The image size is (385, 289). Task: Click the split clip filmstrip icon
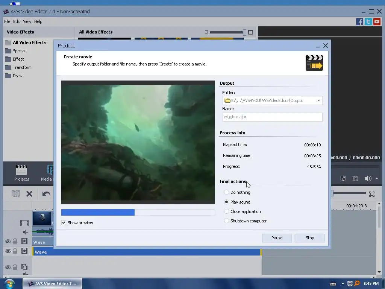pos(16,194)
